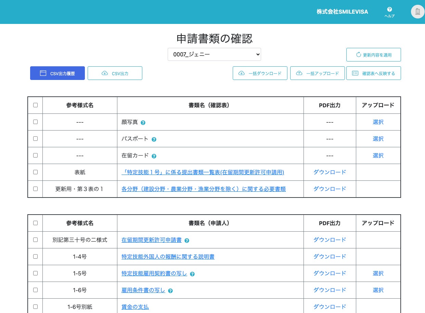Viewport: 425px width, 313px height.
Task: Open the company profile avatar icon
Action: (x=417, y=12)
